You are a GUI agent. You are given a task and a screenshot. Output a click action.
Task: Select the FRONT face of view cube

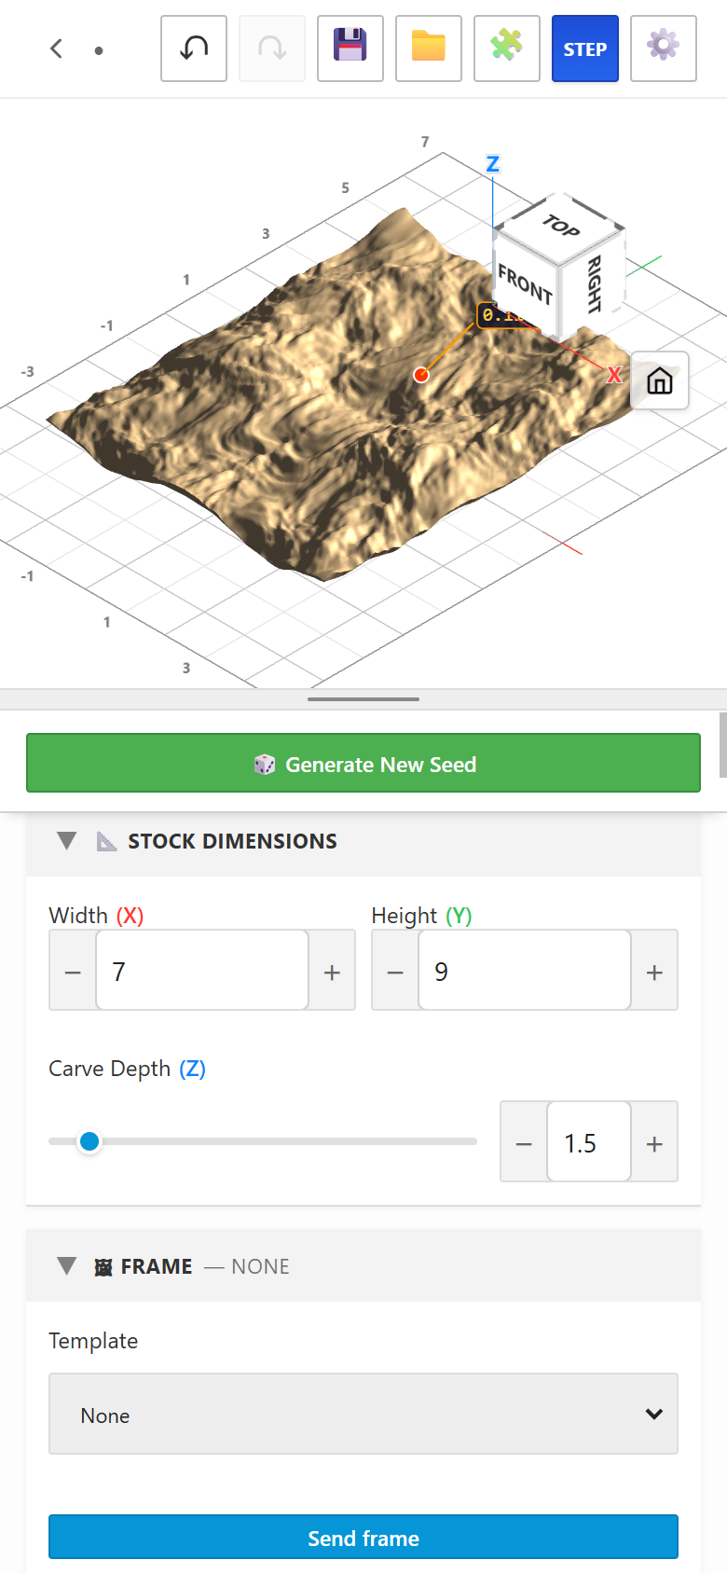[525, 283]
